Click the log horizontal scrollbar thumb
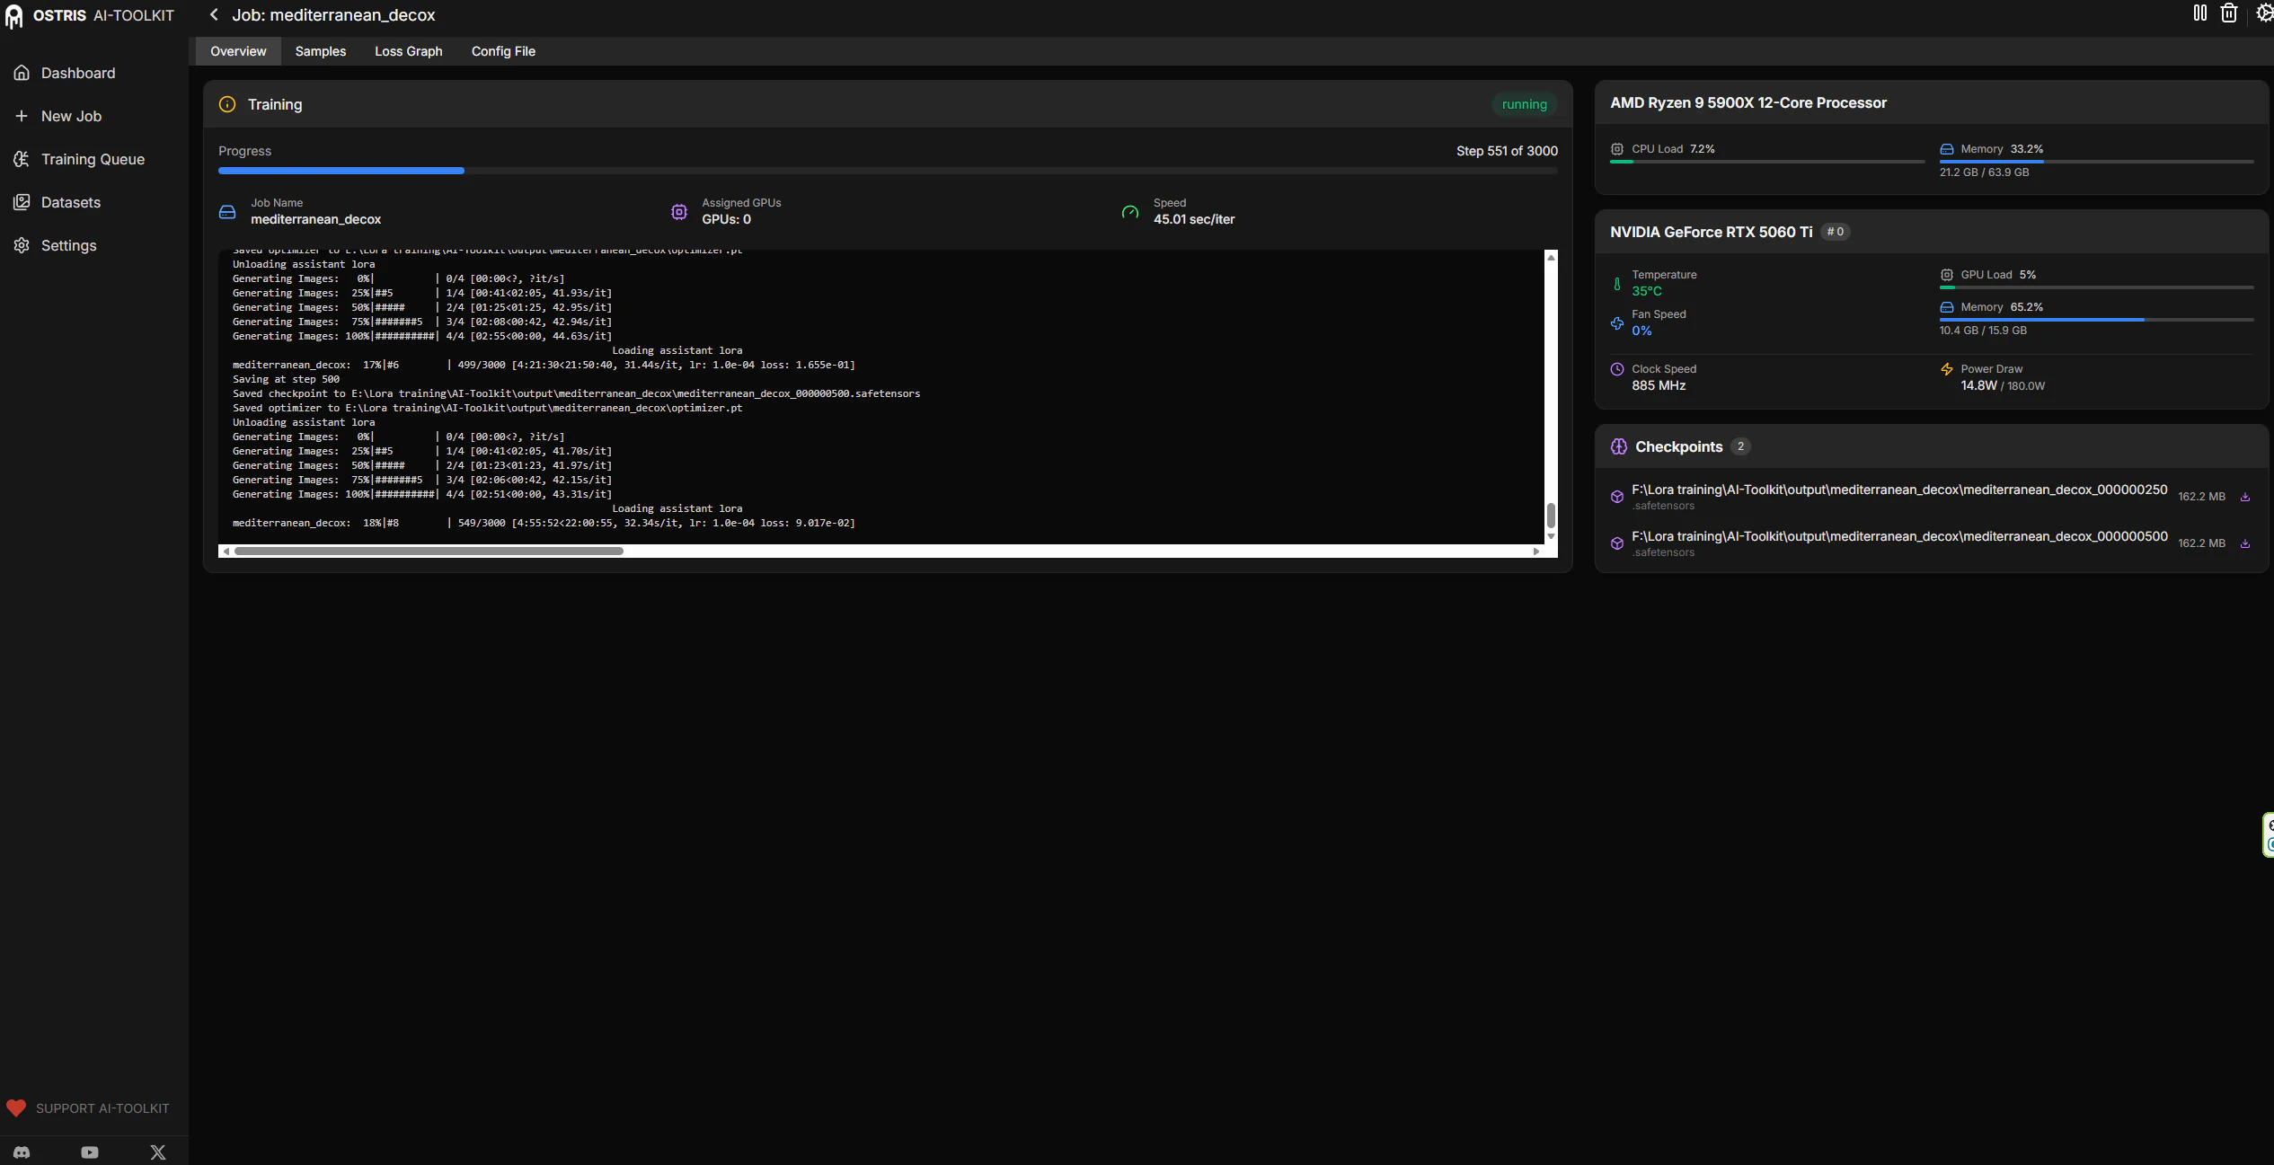 (429, 551)
